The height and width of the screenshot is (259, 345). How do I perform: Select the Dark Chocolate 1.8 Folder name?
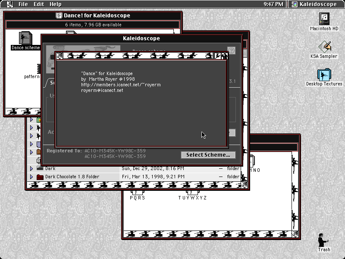(x=72, y=177)
